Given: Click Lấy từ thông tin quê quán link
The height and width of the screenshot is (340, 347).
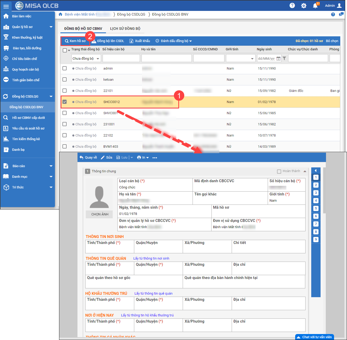Looking at the screenshot, I should (153, 293).
